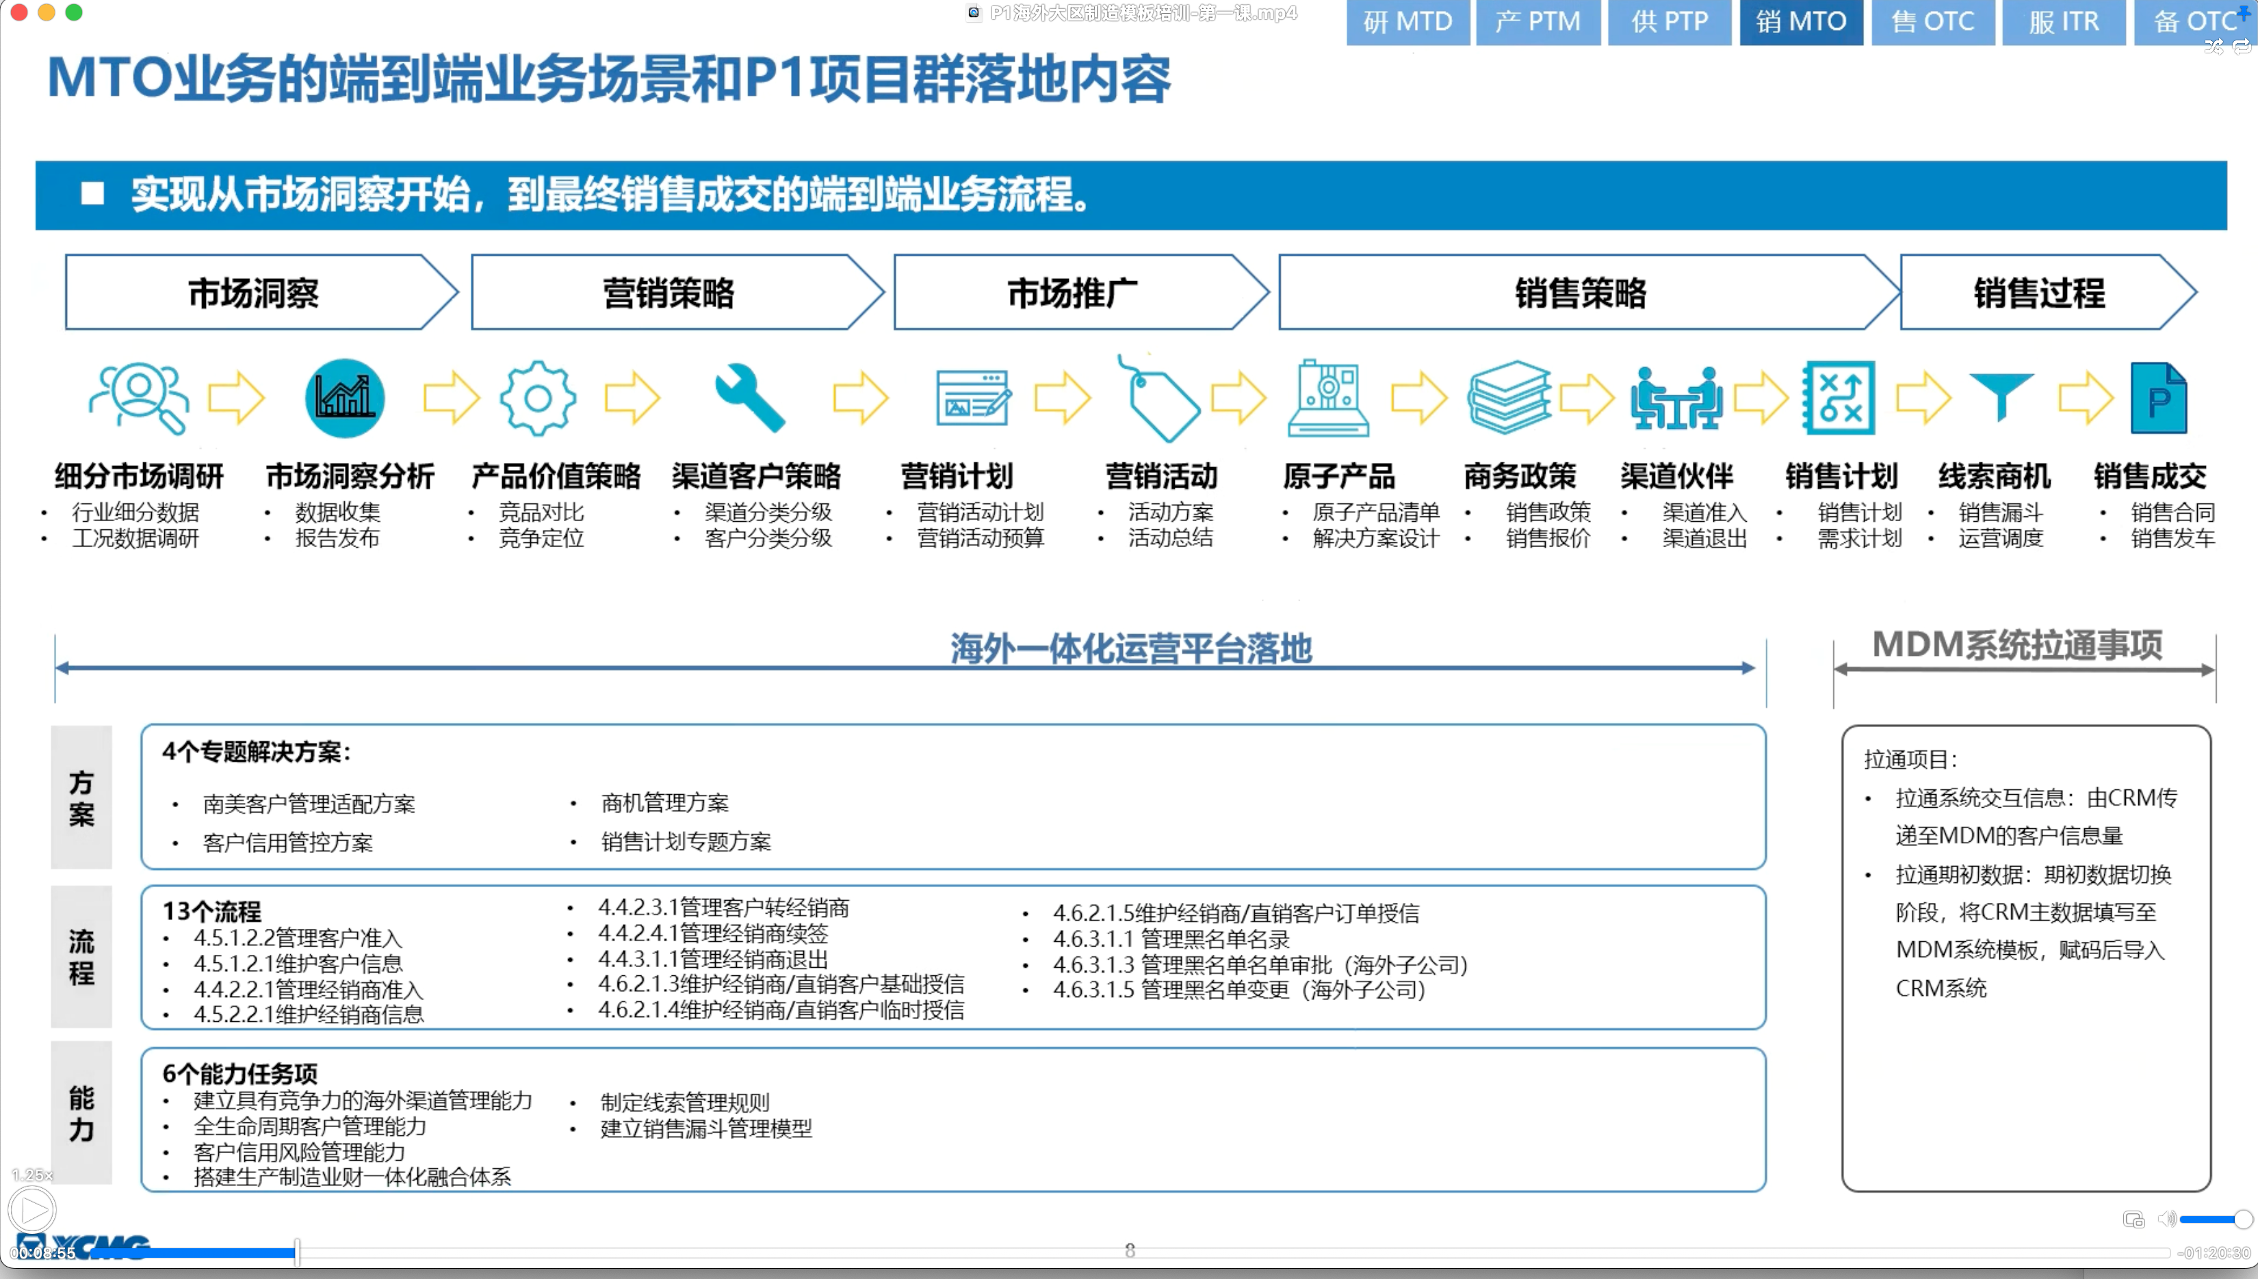Change the 1.25× playback speed
This screenshot has width=2258, height=1279.
[x=33, y=1174]
